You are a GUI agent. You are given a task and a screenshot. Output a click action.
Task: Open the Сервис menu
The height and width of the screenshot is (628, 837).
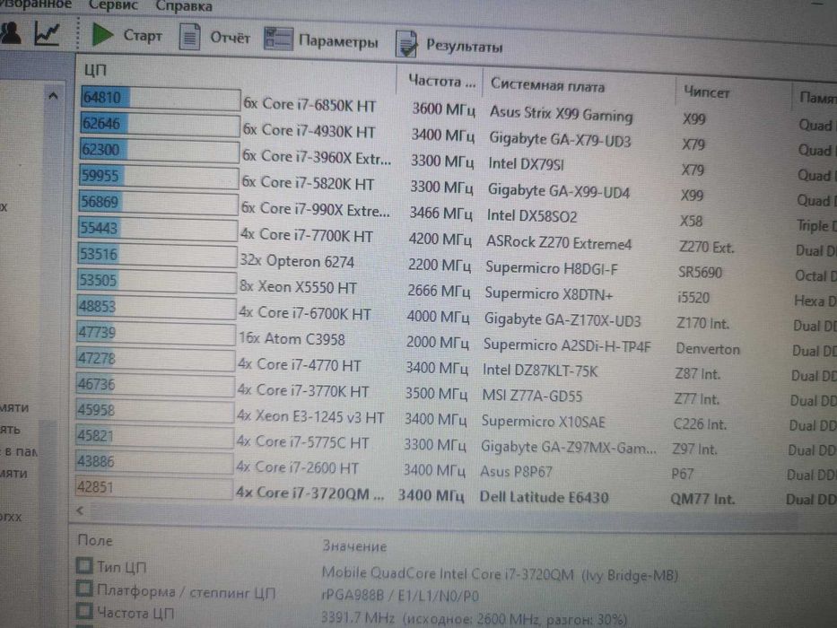(x=113, y=6)
